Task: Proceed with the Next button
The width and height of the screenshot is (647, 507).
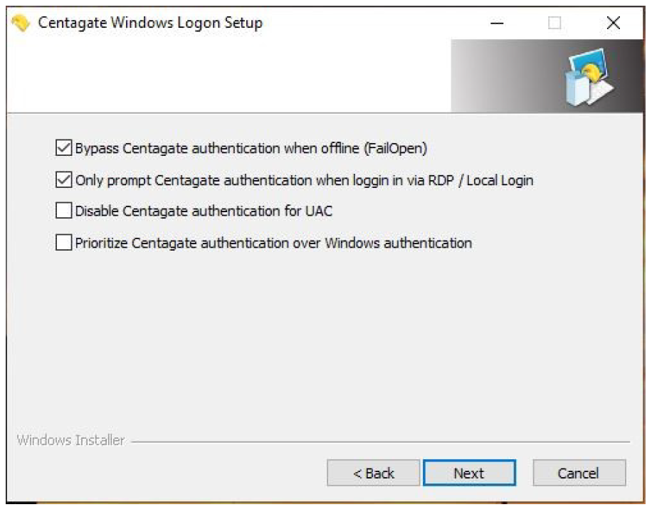Action: pyautogui.click(x=470, y=473)
